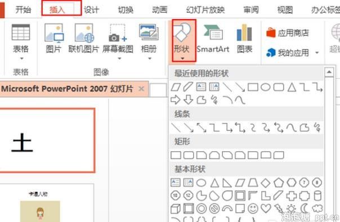The height and width of the screenshot is (222, 340).
Task: Open the 设计 ribbon tab
Action: pos(91,10)
